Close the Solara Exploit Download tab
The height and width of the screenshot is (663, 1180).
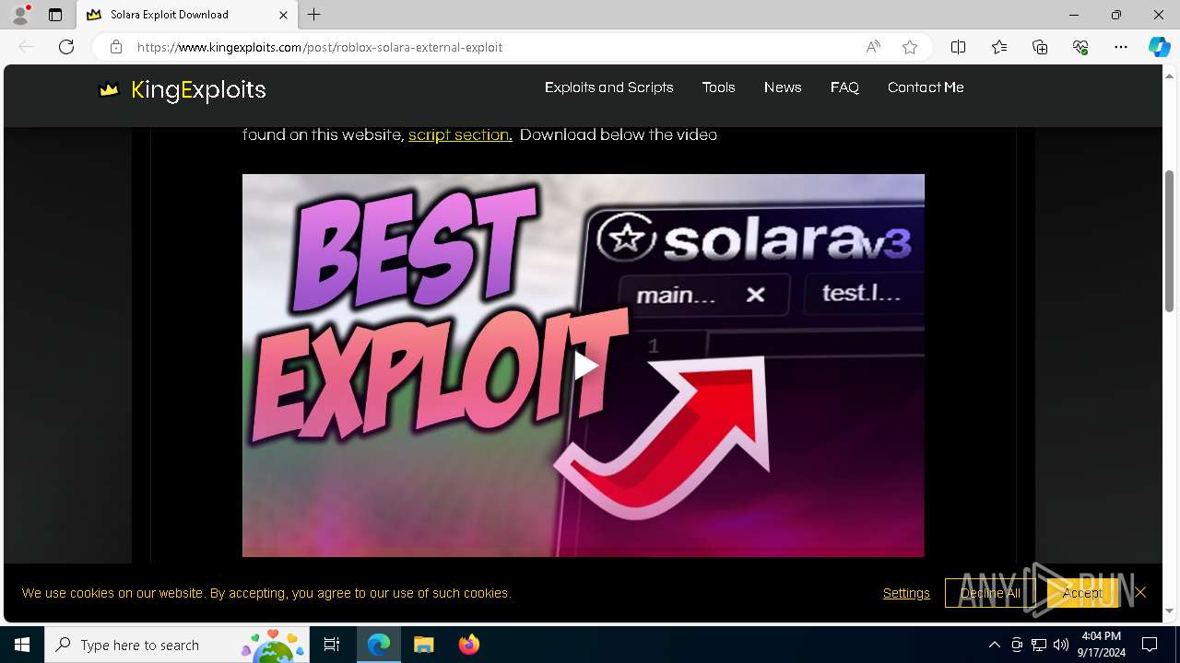point(283,15)
